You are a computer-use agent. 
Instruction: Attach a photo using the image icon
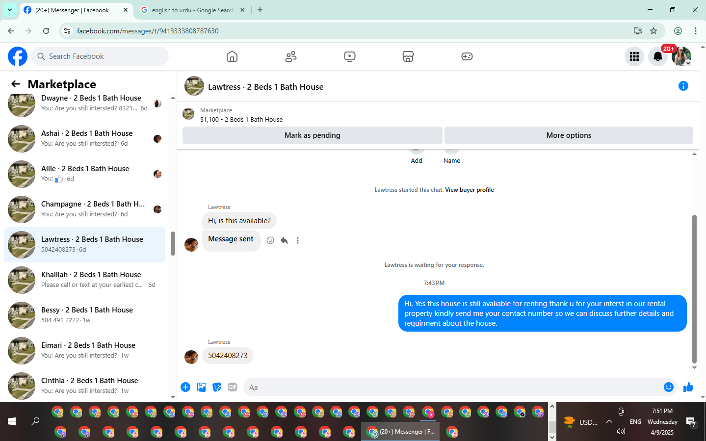tap(201, 387)
